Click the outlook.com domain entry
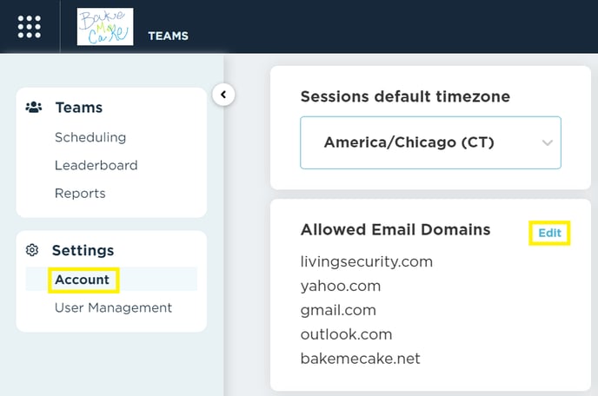598x396 pixels. click(x=346, y=334)
